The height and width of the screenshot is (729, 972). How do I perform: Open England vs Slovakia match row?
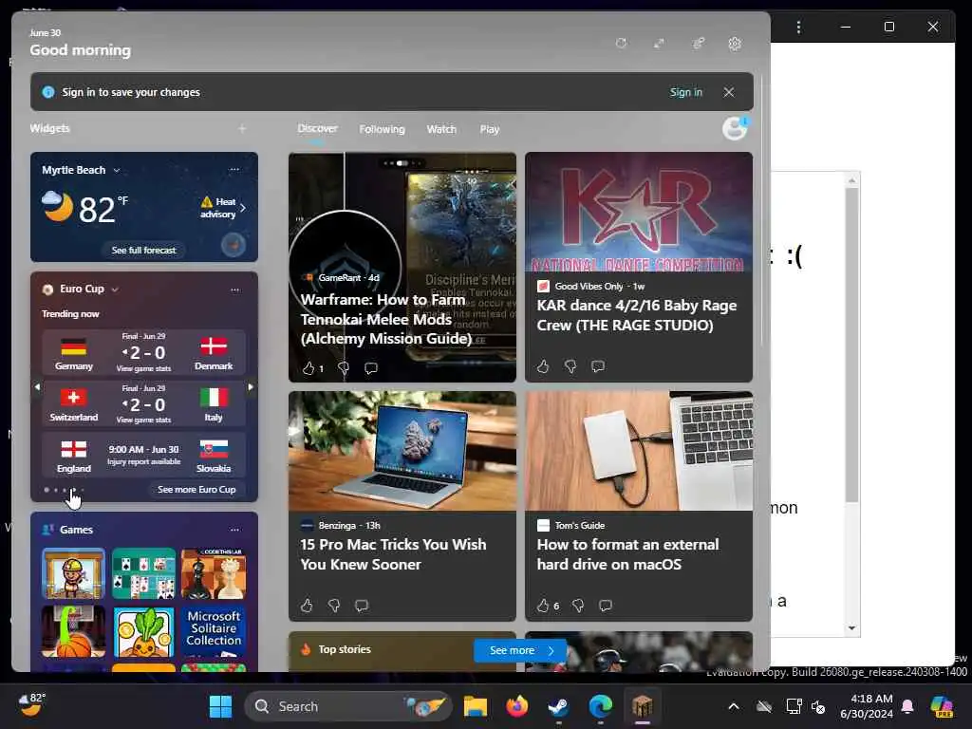144,456
